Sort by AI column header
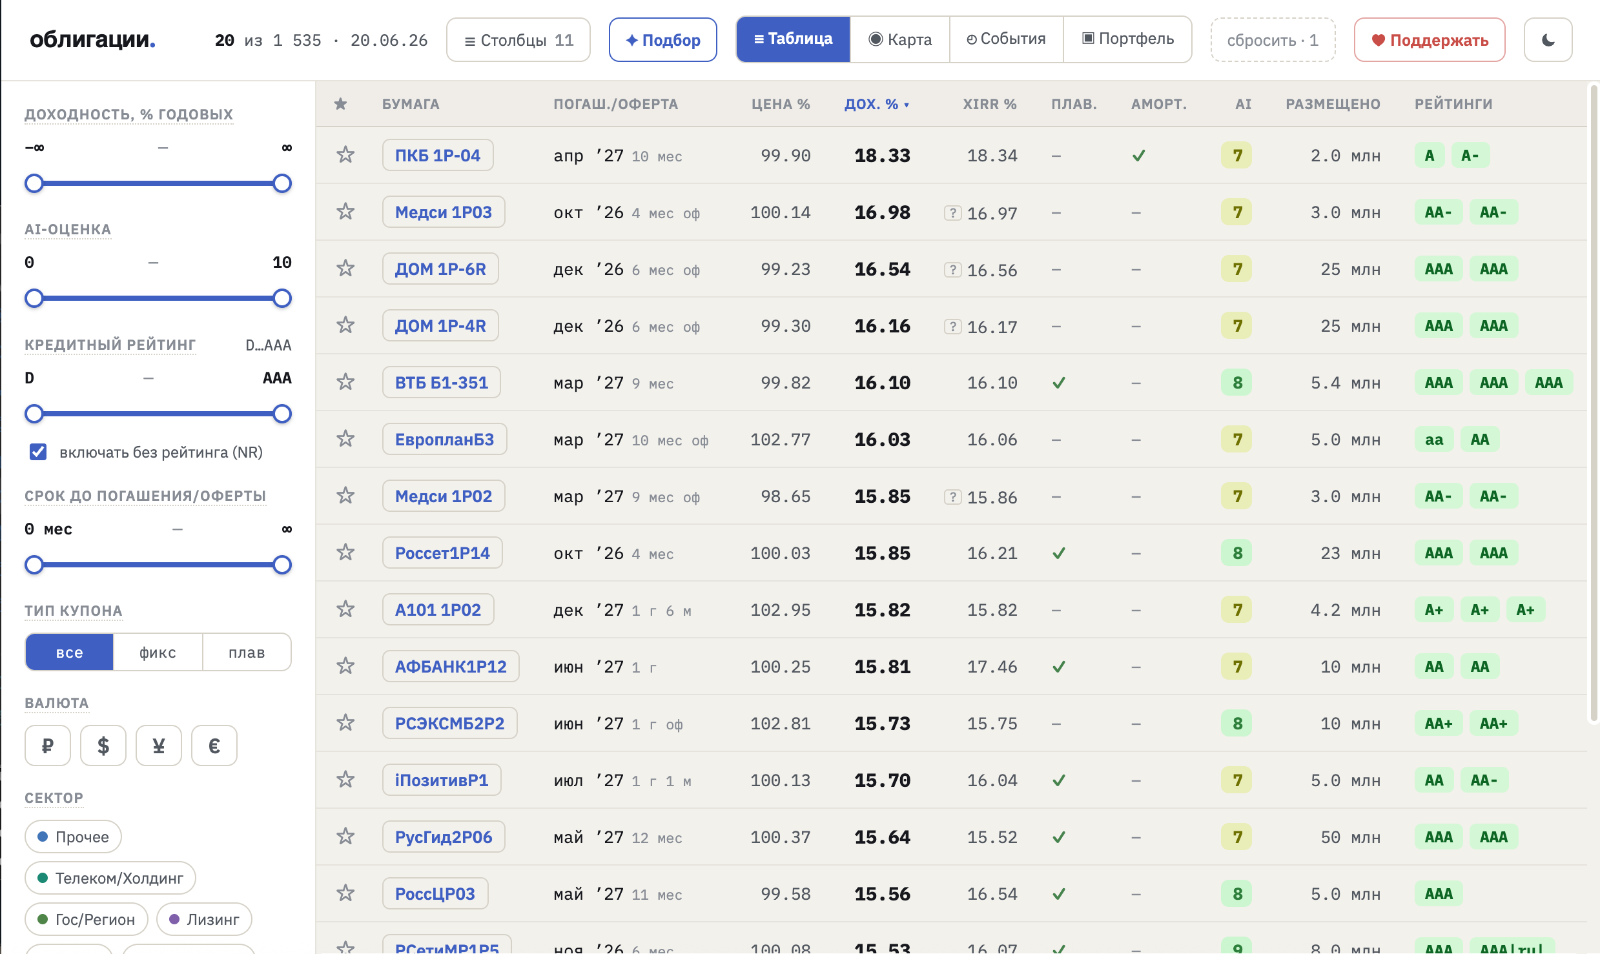Screen dimensions: 1600x954 (x=1243, y=104)
